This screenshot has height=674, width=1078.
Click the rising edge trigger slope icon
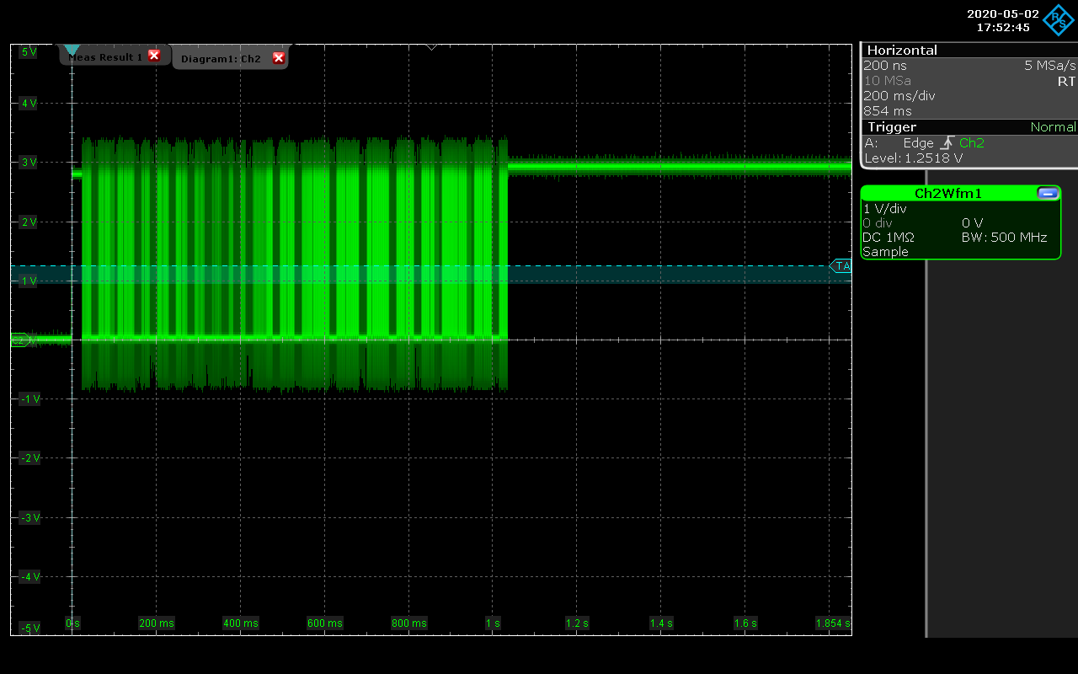[947, 143]
